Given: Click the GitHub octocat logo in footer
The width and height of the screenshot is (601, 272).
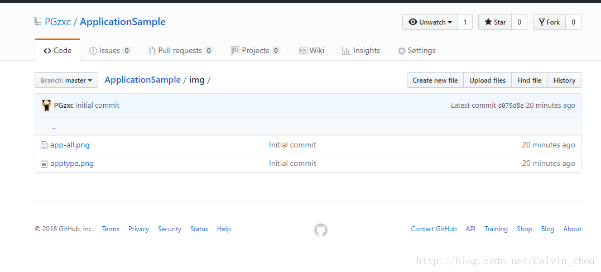Looking at the screenshot, I should pos(321,230).
